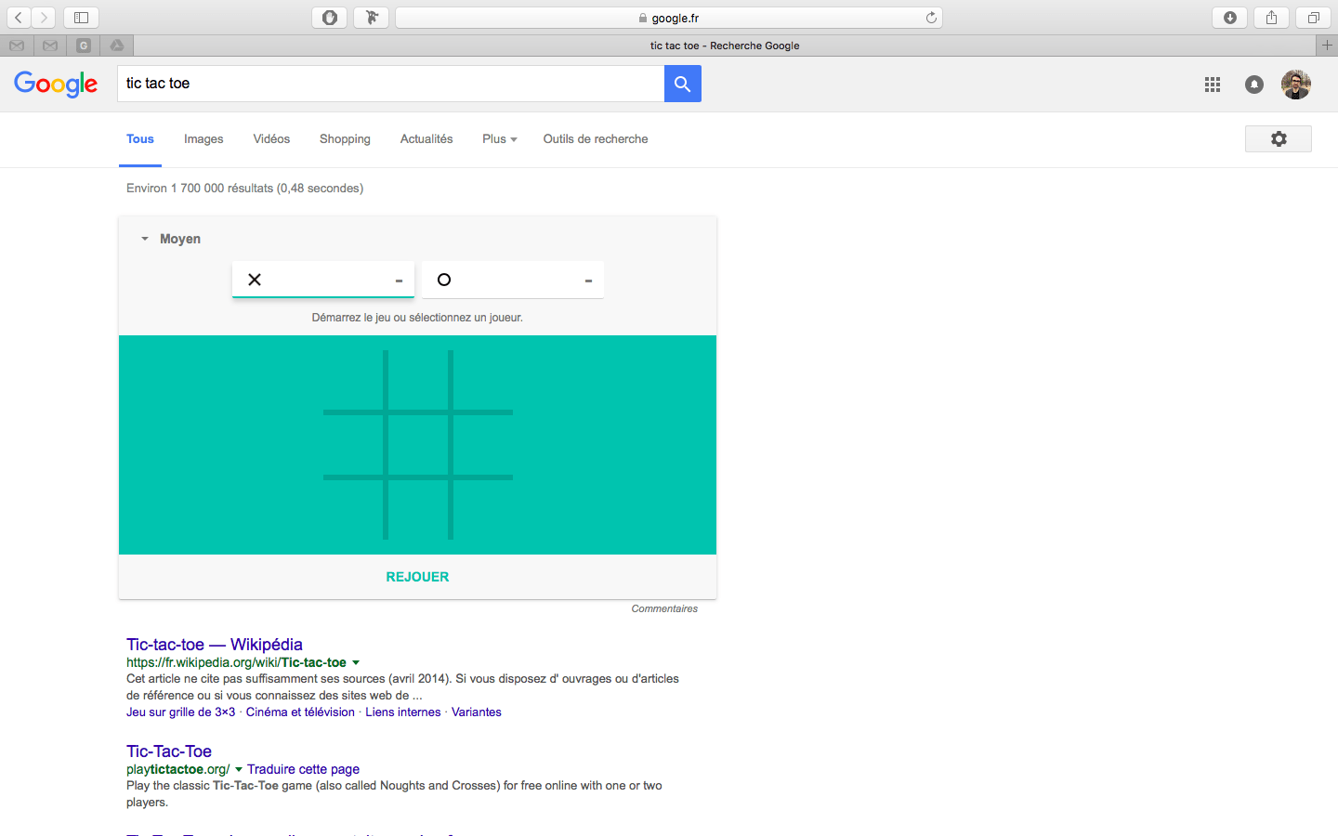This screenshot has width=1338, height=836.
Task: Click in the tic tac toe search field
Action: [390, 84]
